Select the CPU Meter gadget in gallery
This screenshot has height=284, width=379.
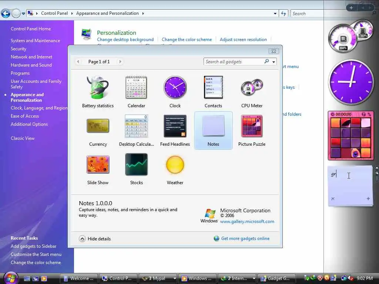tap(252, 92)
